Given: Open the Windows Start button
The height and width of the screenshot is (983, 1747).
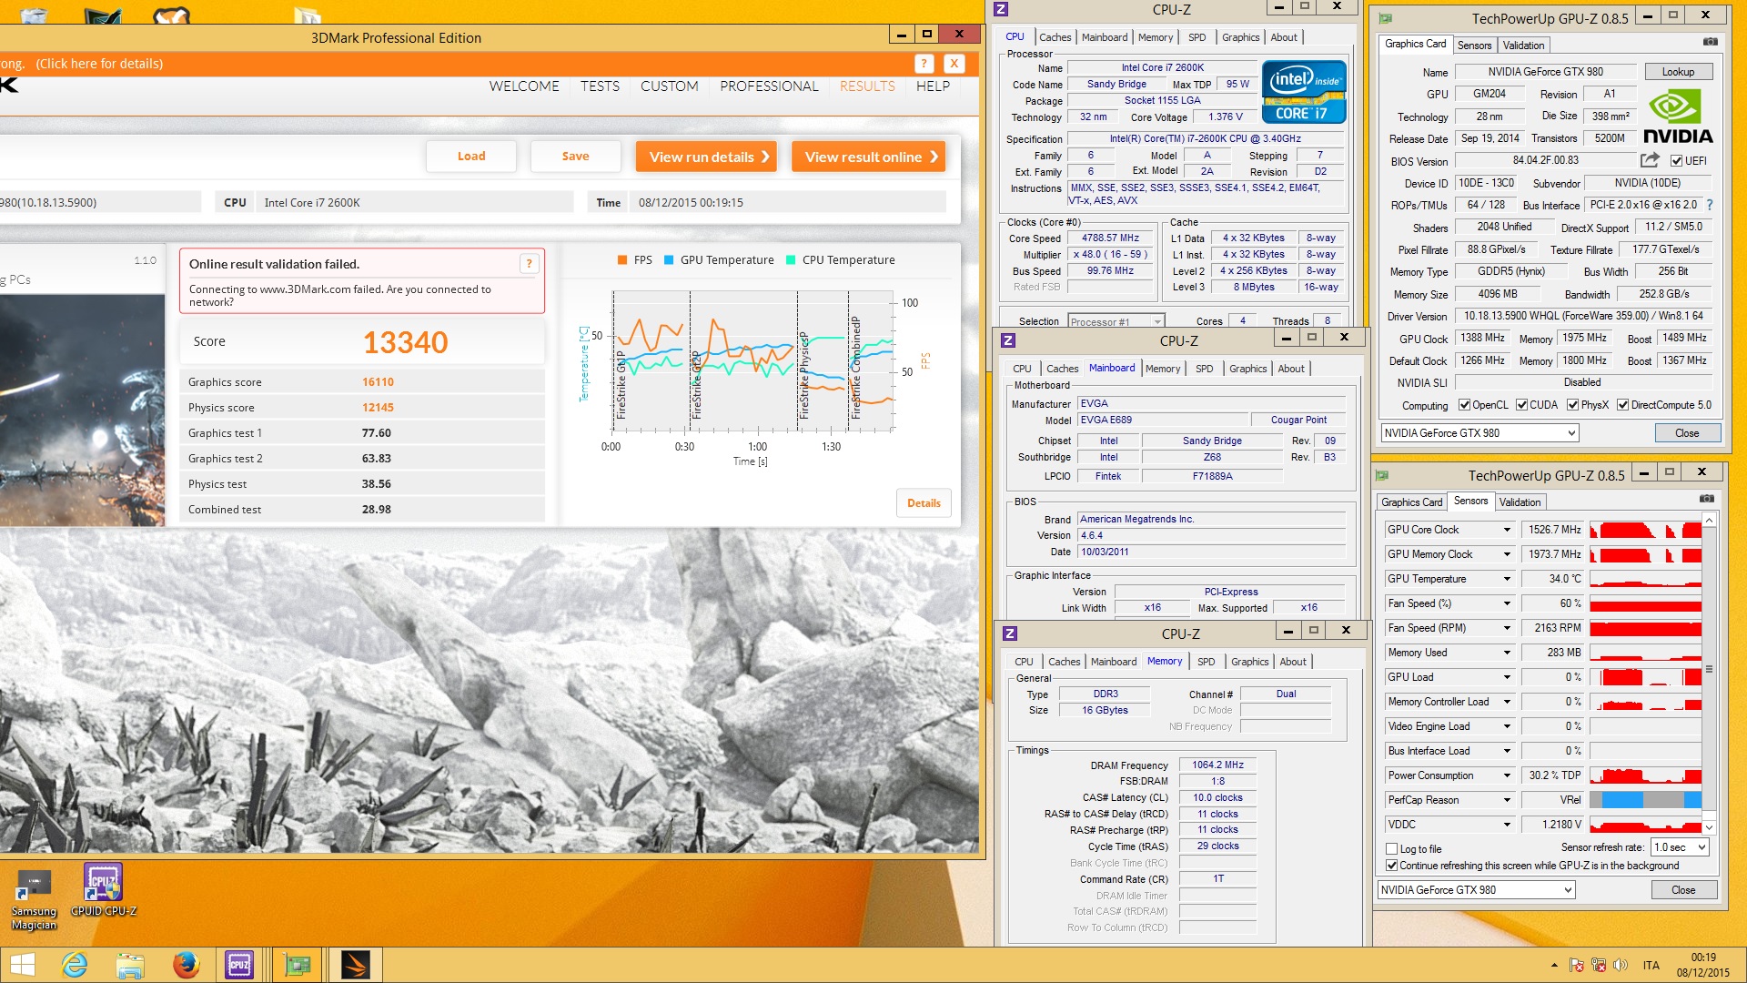Looking at the screenshot, I should pyautogui.click(x=22, y=965).
